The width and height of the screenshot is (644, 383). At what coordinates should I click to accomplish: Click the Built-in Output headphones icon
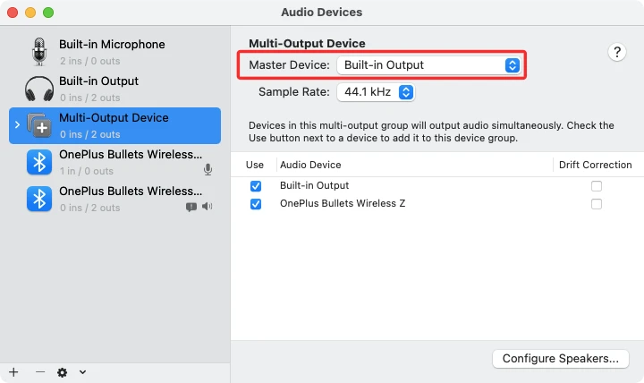pyautogui.click(x=38, y=89)
